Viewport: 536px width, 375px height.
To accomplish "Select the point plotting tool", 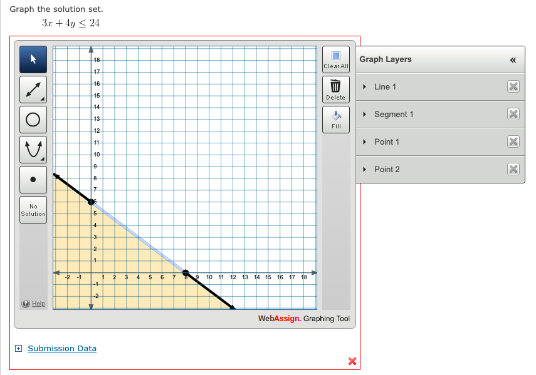I will point(33,179).
